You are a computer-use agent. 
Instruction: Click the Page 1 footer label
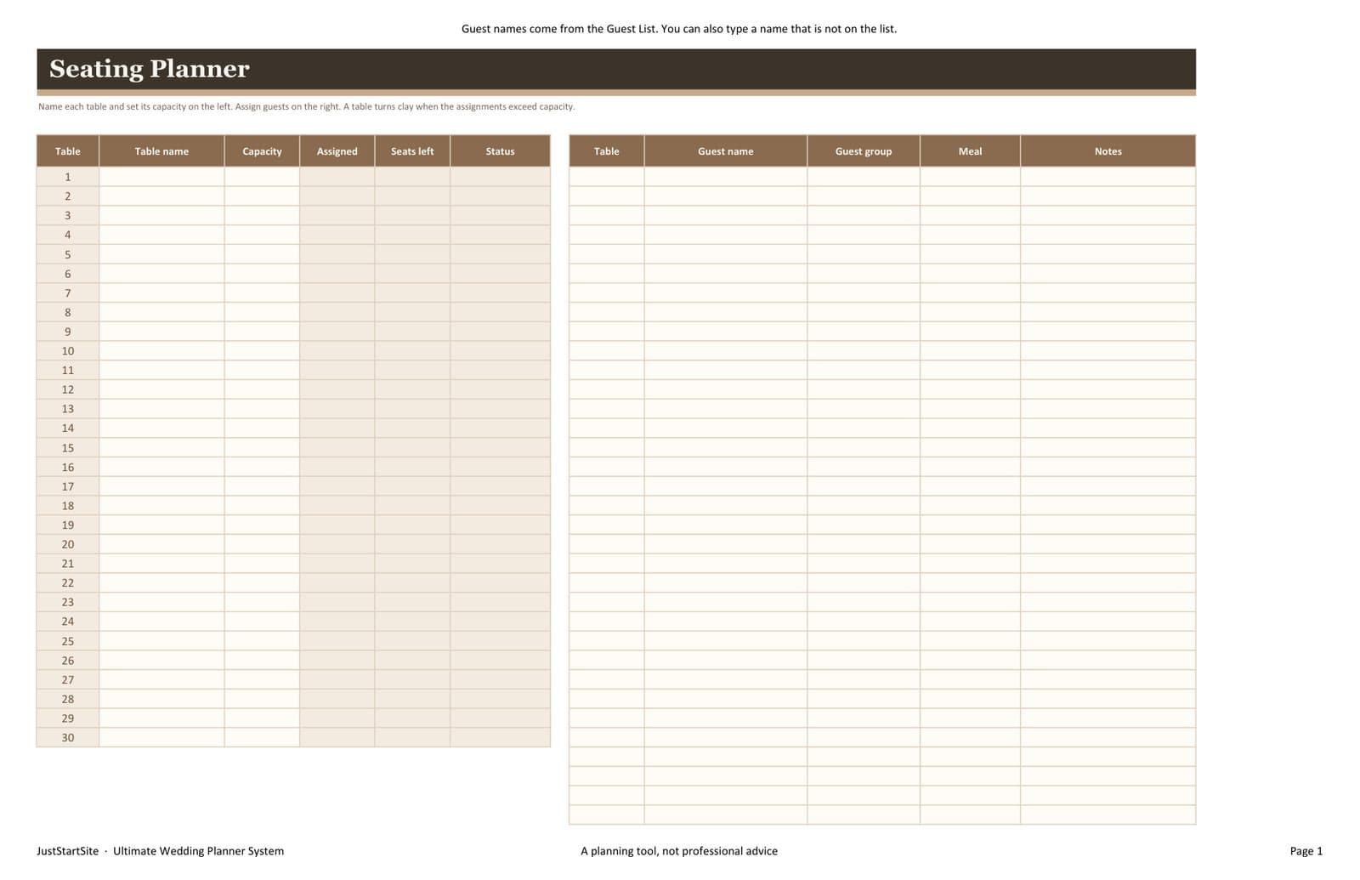(x=1306, y=851)
